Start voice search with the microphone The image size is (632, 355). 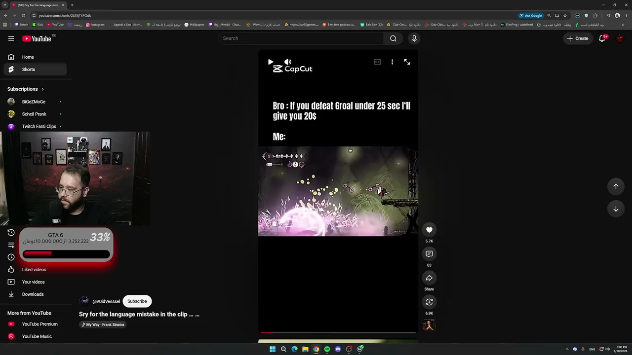(414, 38)
